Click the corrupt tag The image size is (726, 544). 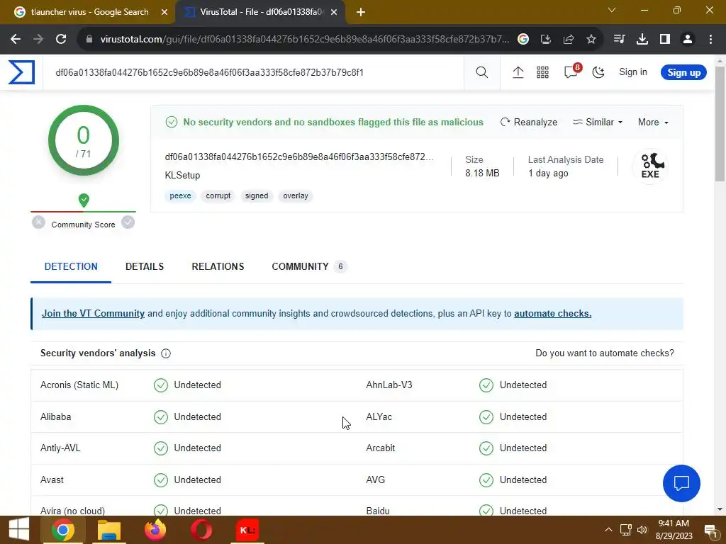click(x=218, y=195)
